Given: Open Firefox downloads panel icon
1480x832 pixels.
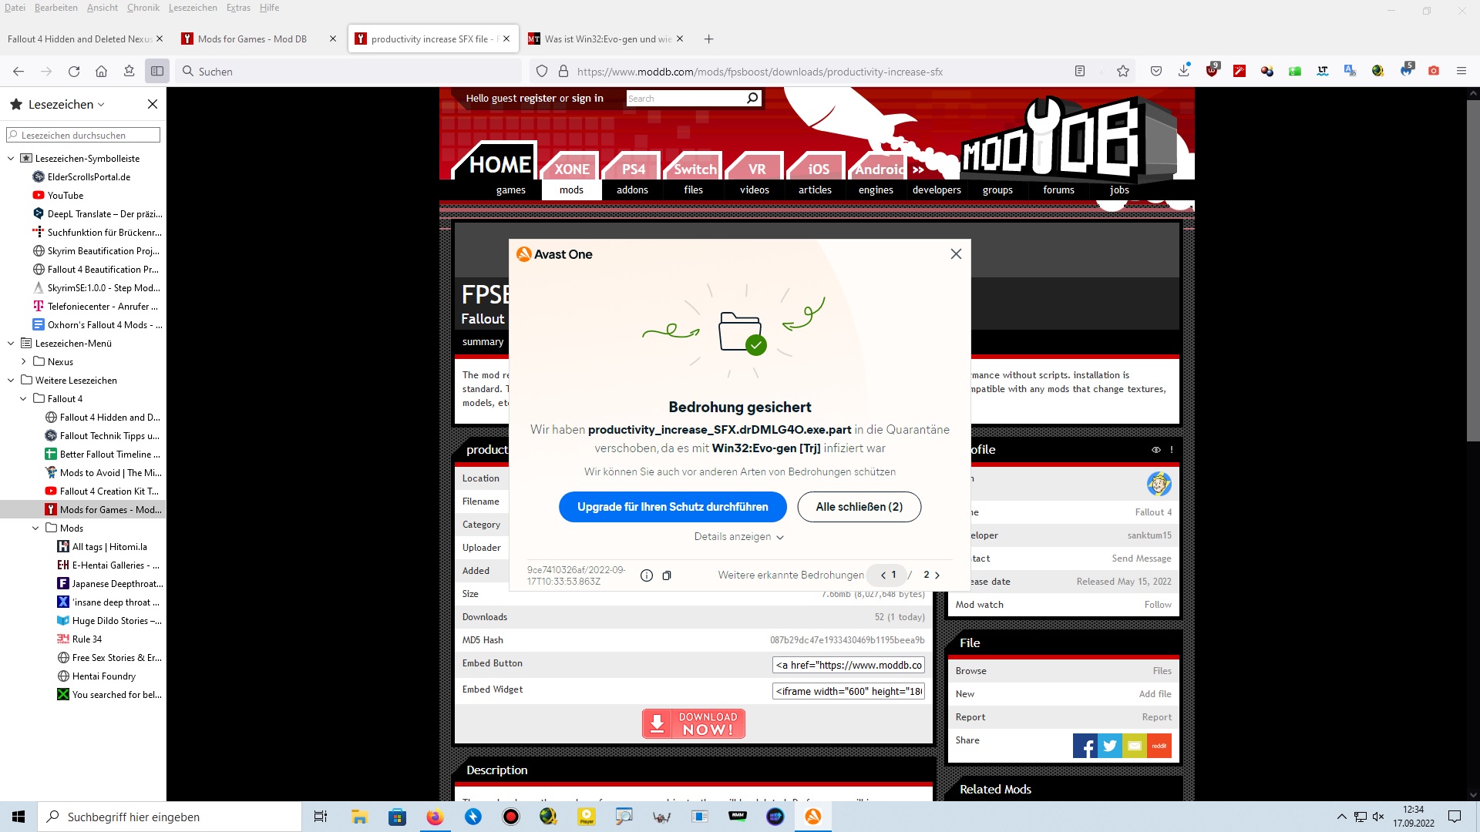Looking at the screenshot, I should 1184,72.
